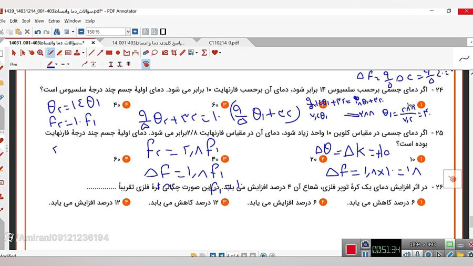Select underline text markup style
Viewport: 473px width, 266px height.
point(111,64)
